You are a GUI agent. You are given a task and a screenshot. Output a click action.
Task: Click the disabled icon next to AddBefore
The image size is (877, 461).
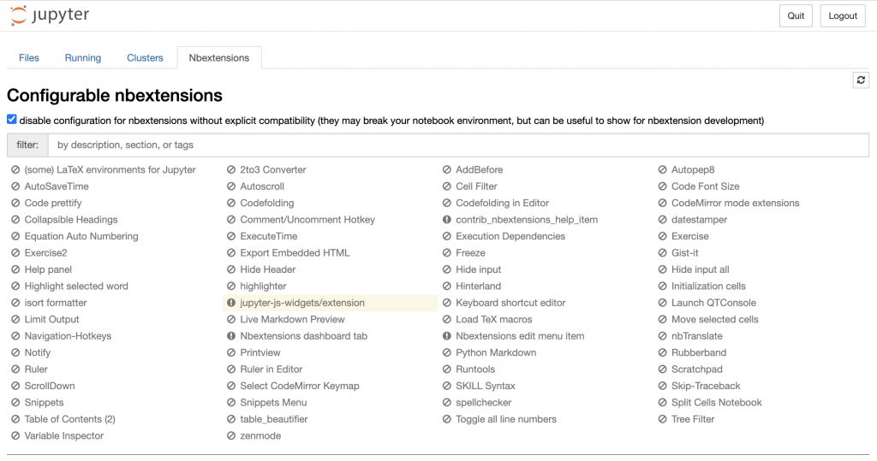tap(446, 170)
